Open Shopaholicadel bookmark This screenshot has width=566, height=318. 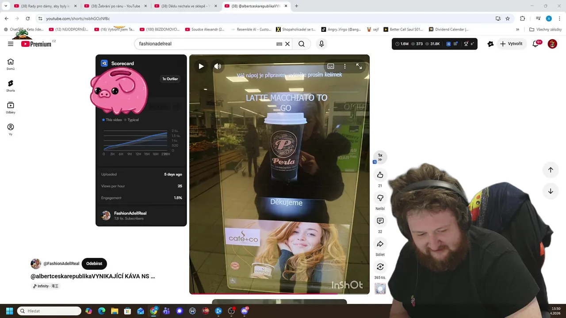click(296, 30)
